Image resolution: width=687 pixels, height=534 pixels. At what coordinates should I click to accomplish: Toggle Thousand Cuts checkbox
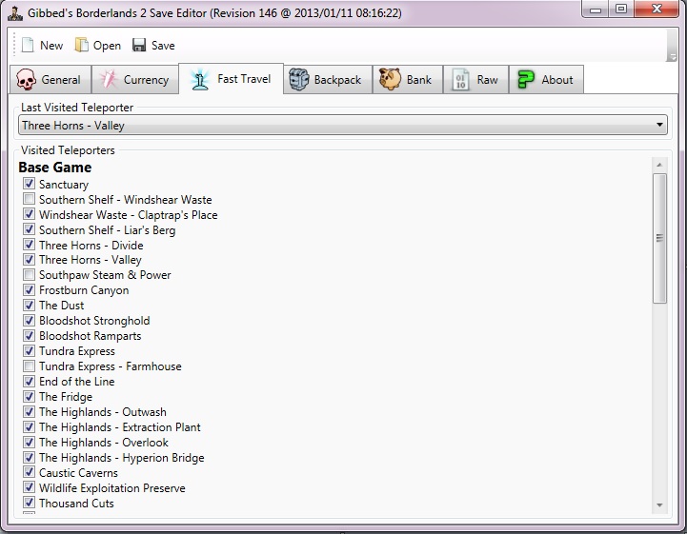[x=29, y=503]
